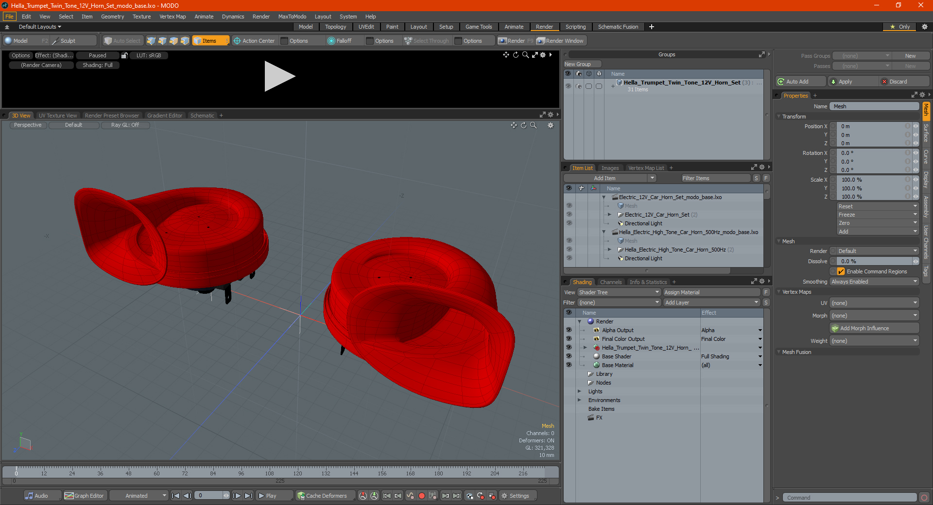Toggle the preview lock icon

point(124,55)
